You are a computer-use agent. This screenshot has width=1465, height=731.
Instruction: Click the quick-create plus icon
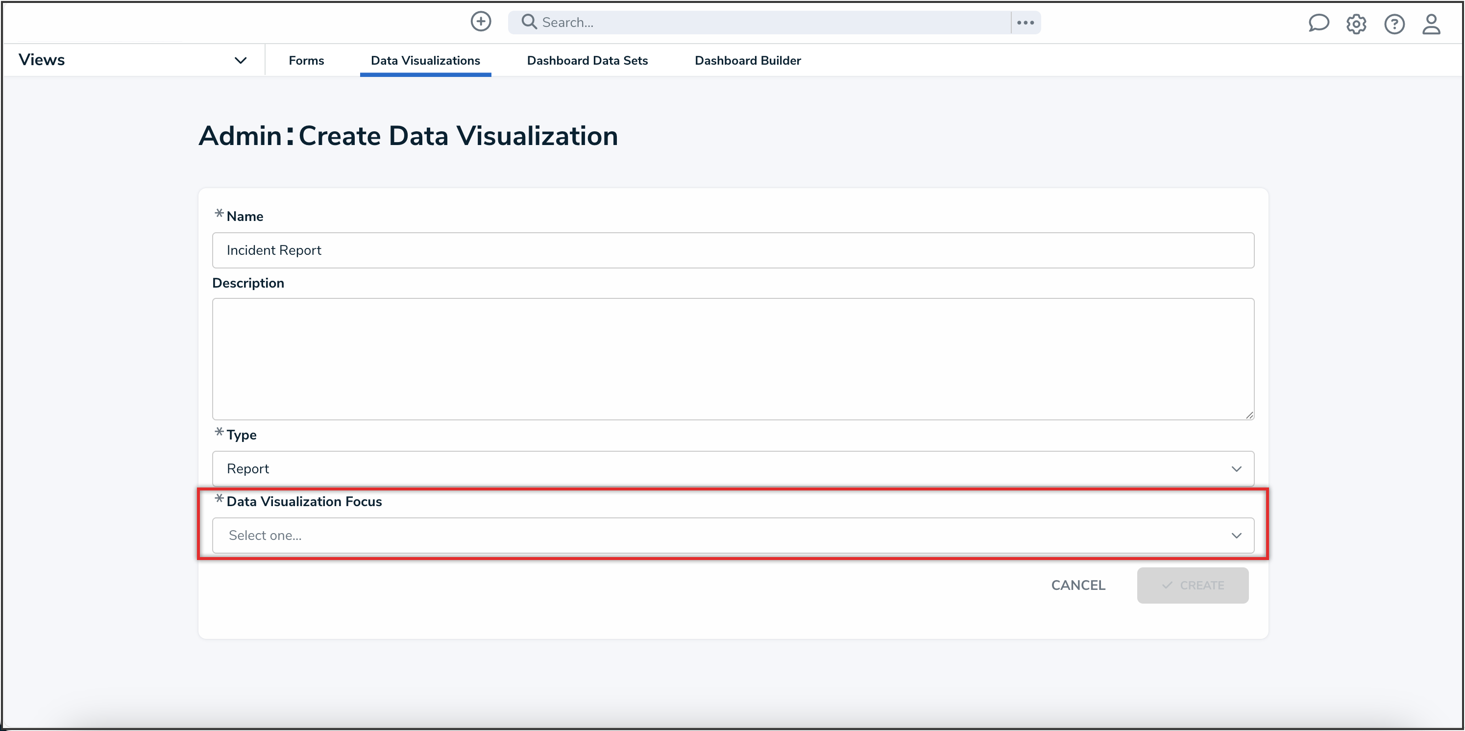[481, 22]
